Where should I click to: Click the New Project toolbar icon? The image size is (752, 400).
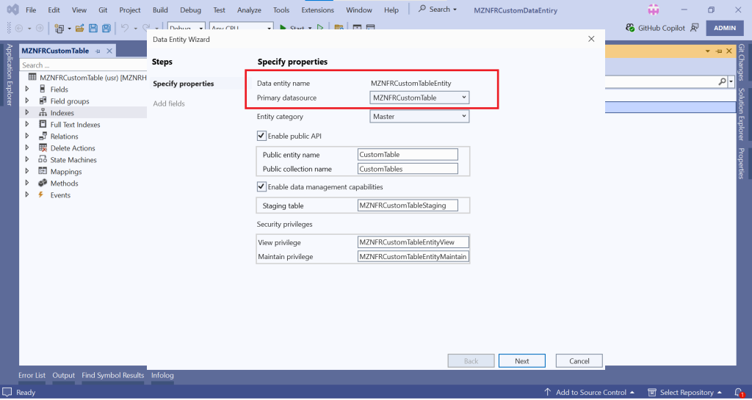(59, 29)
